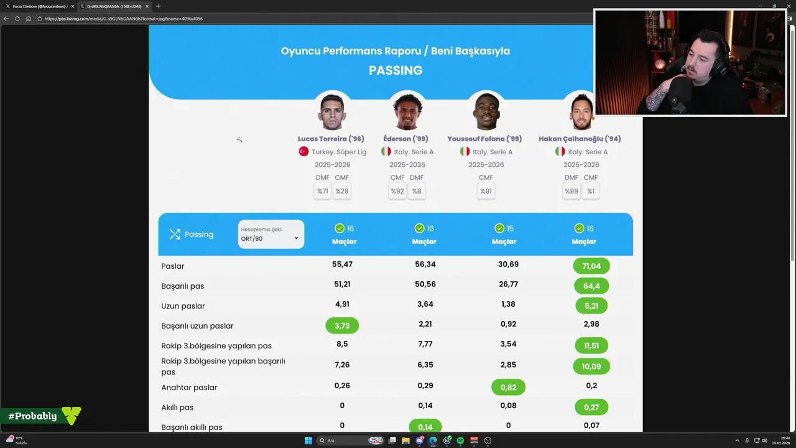The image size is (796, 448).
Task: Close the G-s9GLNbQAAN6fs tab
Action: 147,6
